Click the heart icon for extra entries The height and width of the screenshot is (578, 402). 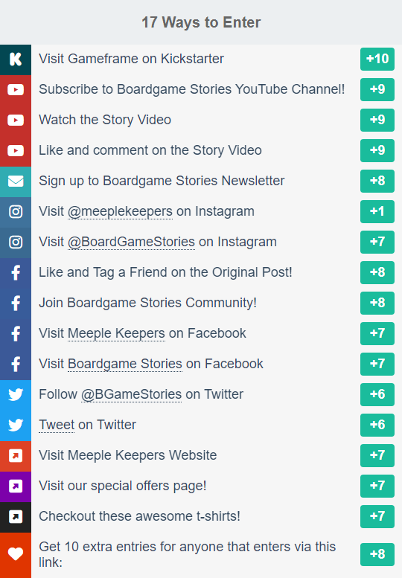(16, 554)
